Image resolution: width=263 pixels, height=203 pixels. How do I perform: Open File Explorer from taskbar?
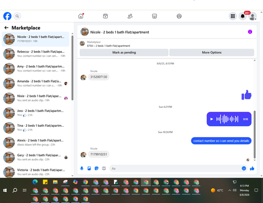(55, 182)
